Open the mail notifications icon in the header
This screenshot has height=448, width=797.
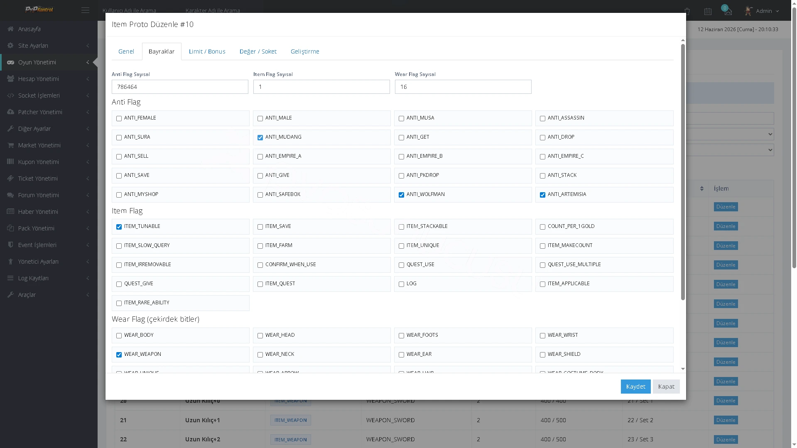(728, 11)
